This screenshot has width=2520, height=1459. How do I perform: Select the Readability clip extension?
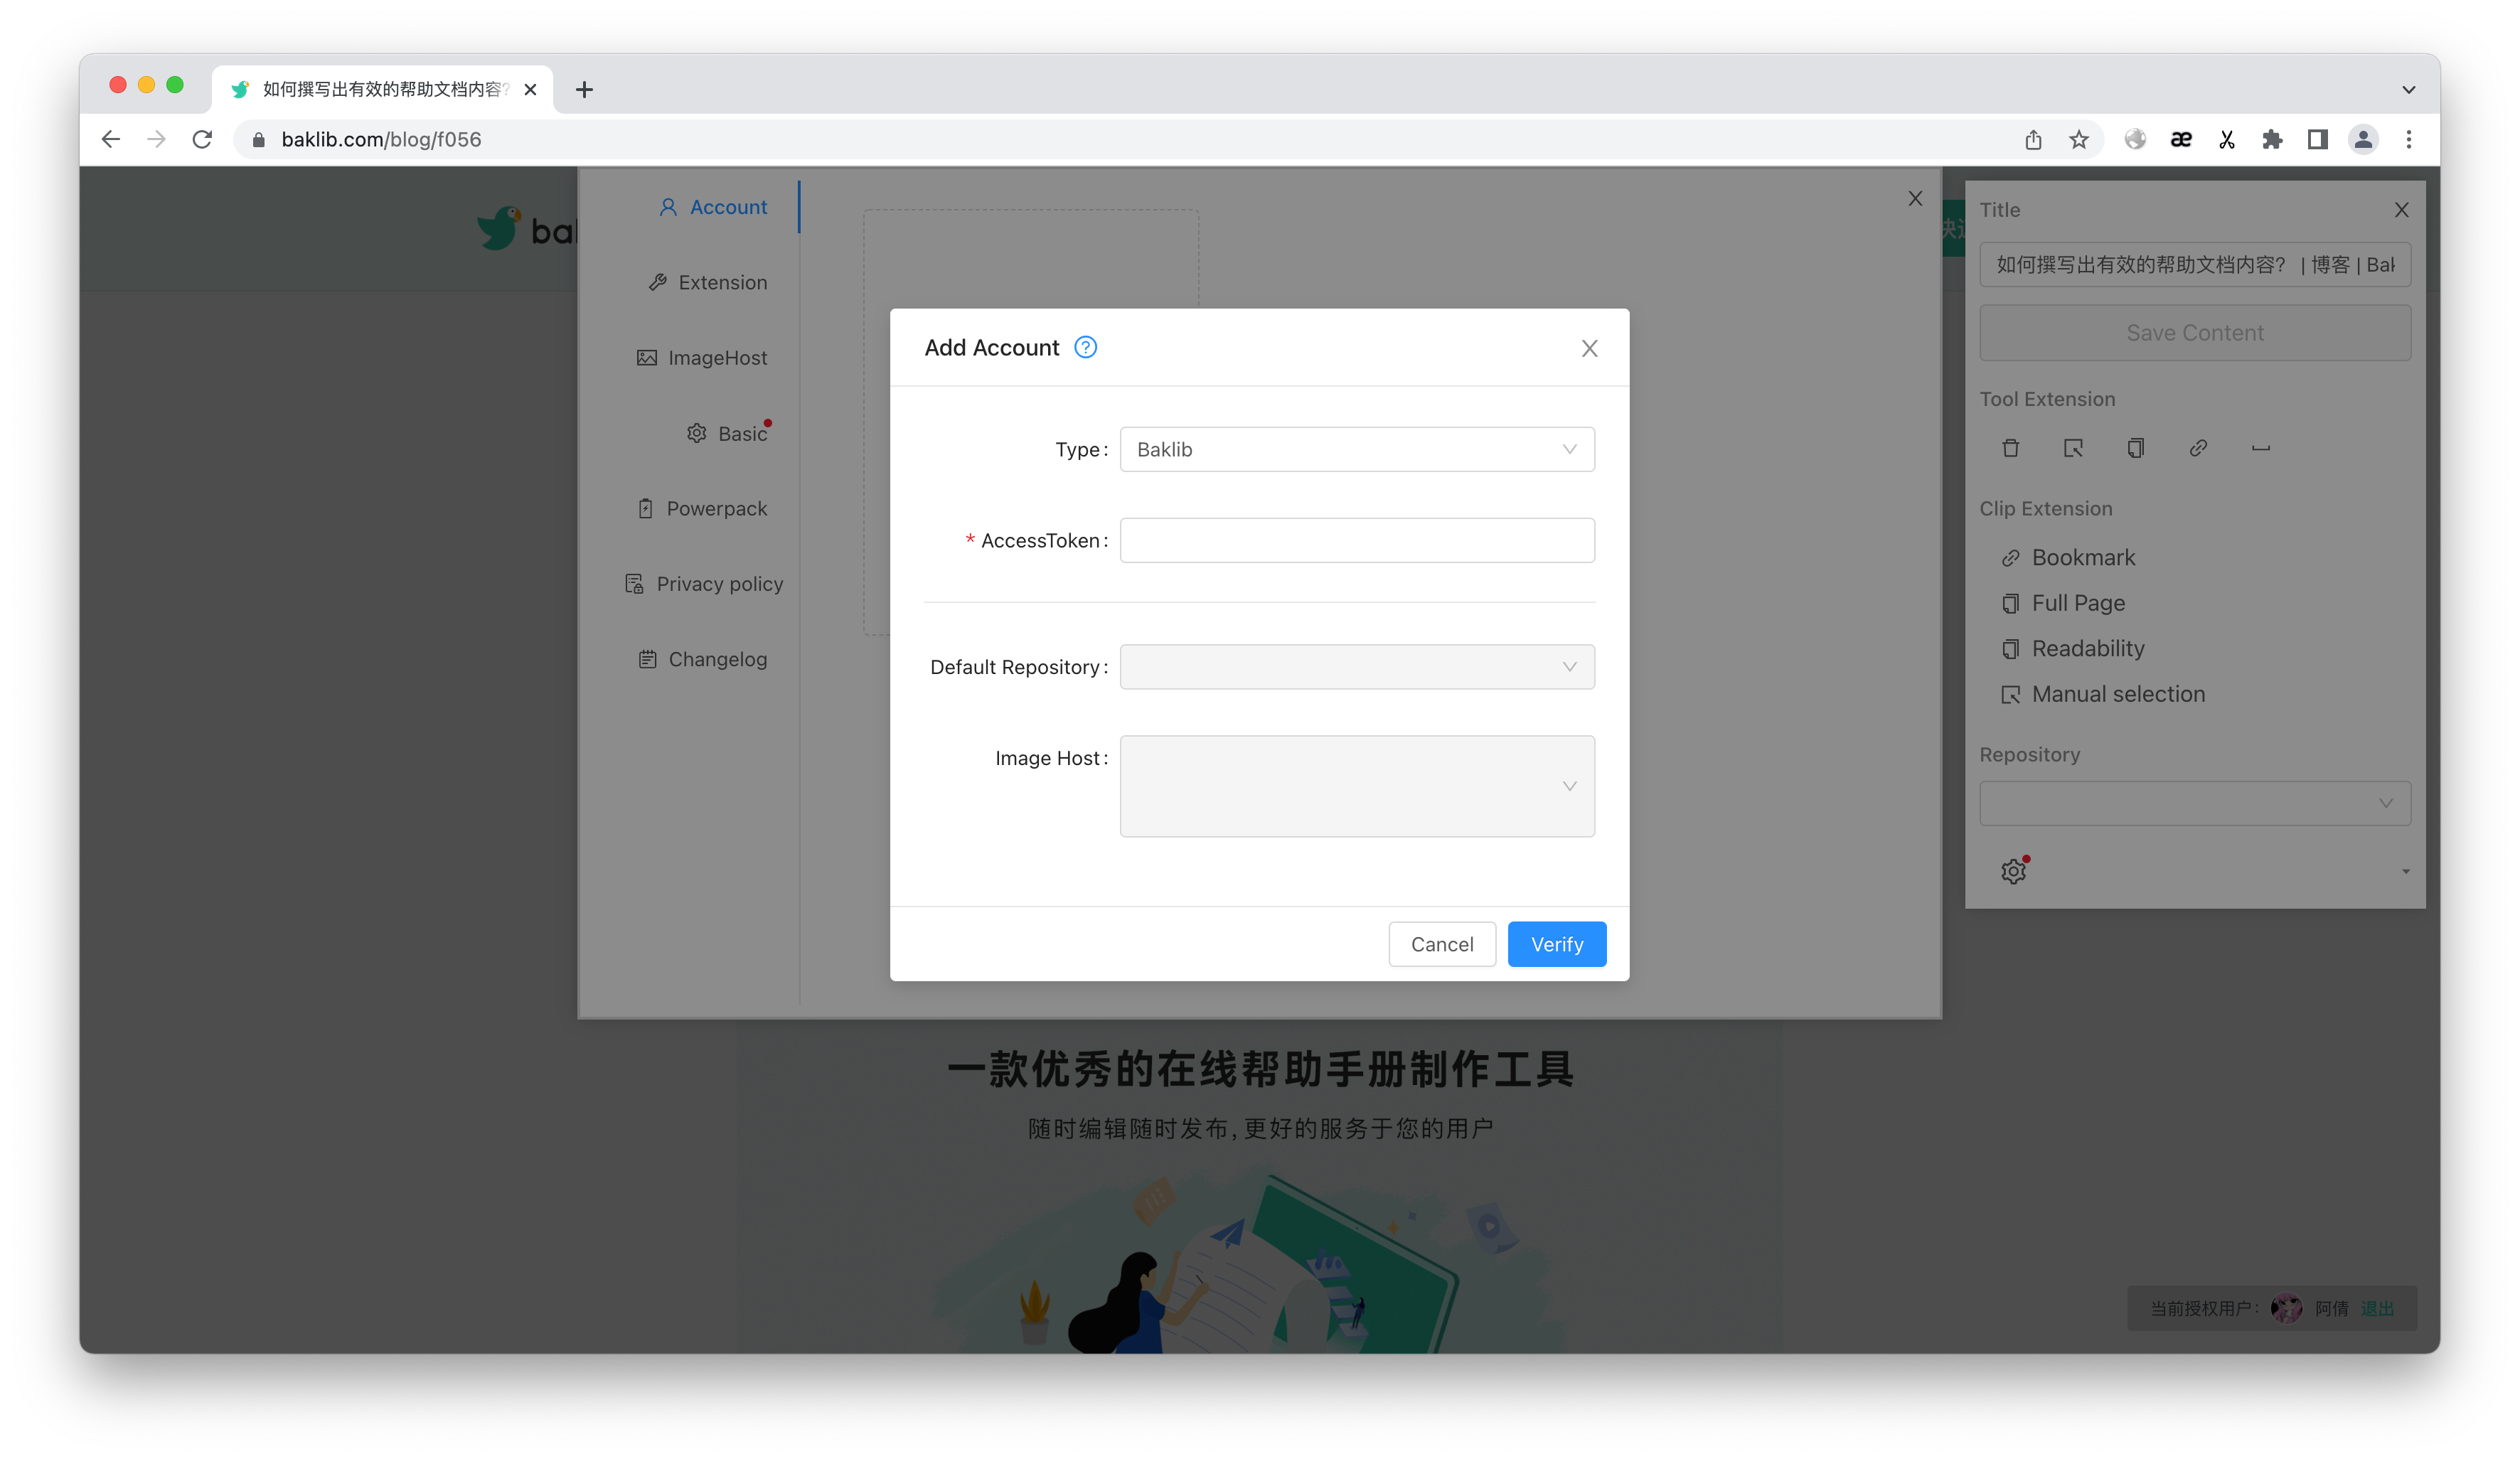[x=2073, y=648]
